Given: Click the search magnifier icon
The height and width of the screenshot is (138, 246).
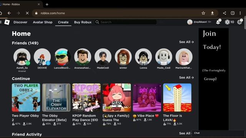Looking at the screenshot, I should [x=97, y=22].
